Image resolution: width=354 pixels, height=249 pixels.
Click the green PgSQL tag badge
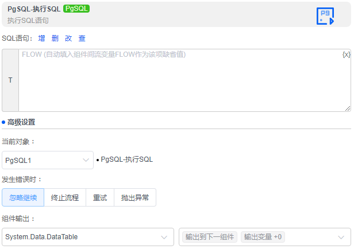76,9
